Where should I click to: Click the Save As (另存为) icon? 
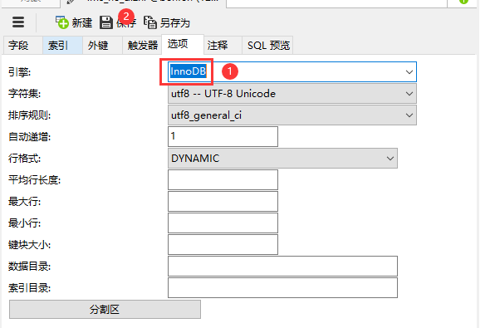[150, 22]
